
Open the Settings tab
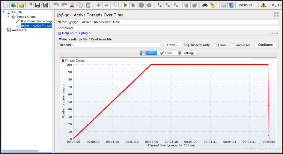tap(186, 53)
